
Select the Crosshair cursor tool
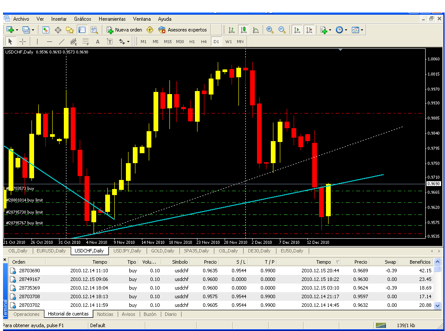(22, 42)
